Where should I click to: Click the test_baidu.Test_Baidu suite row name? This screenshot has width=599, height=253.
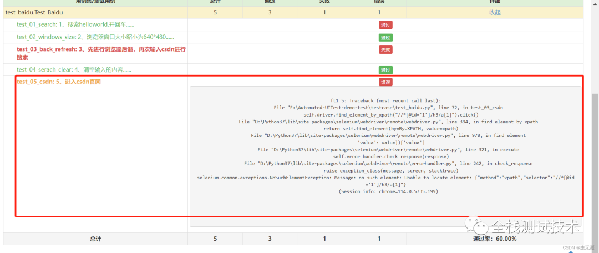(x=34, y=12)
